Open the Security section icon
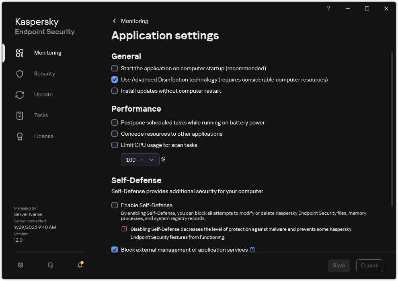The width and height of the screenshot is (398, 281). [19, 73]
